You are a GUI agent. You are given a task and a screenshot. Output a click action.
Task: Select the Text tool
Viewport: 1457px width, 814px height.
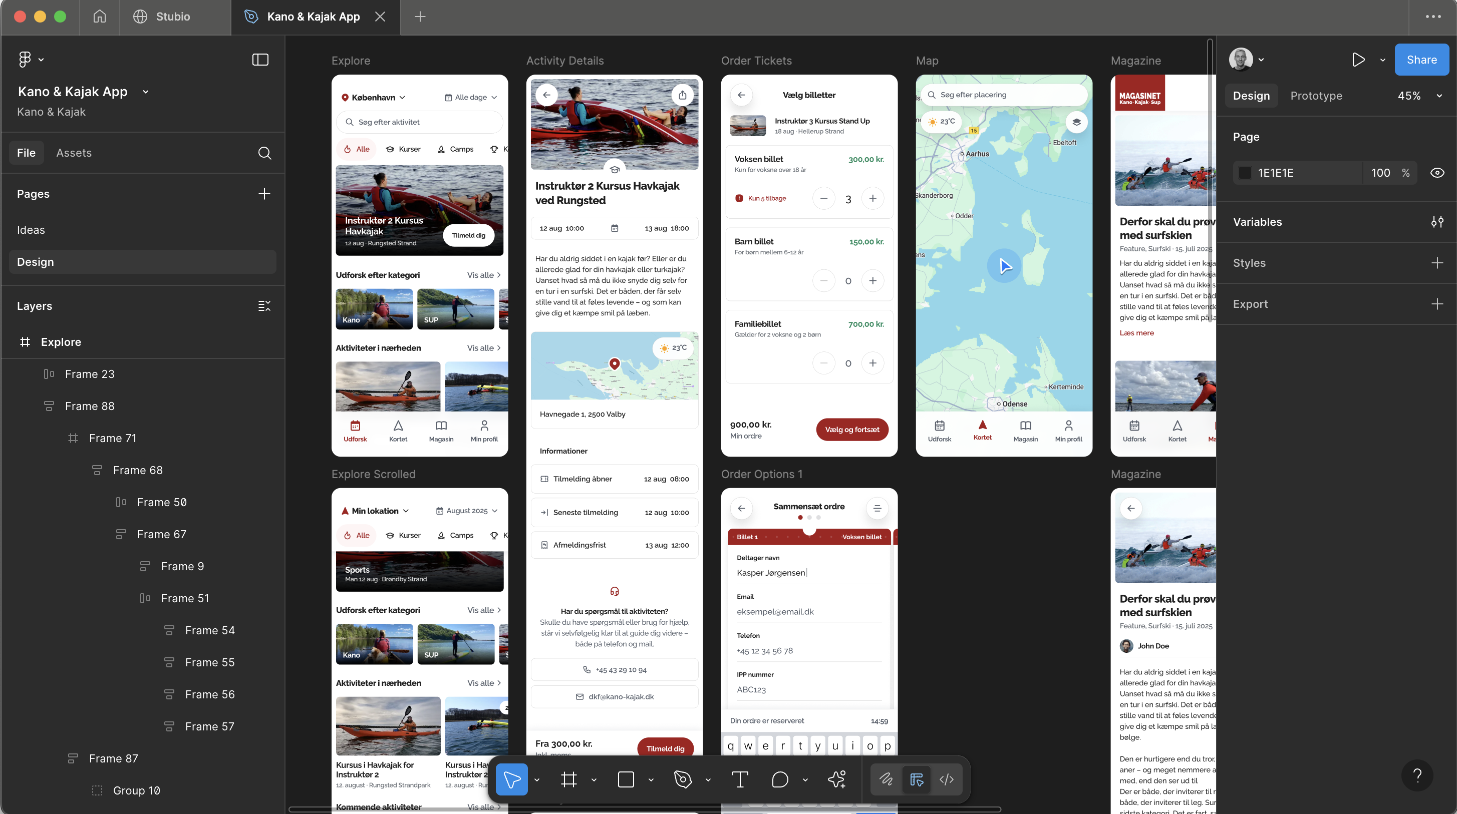click(740, 779)
